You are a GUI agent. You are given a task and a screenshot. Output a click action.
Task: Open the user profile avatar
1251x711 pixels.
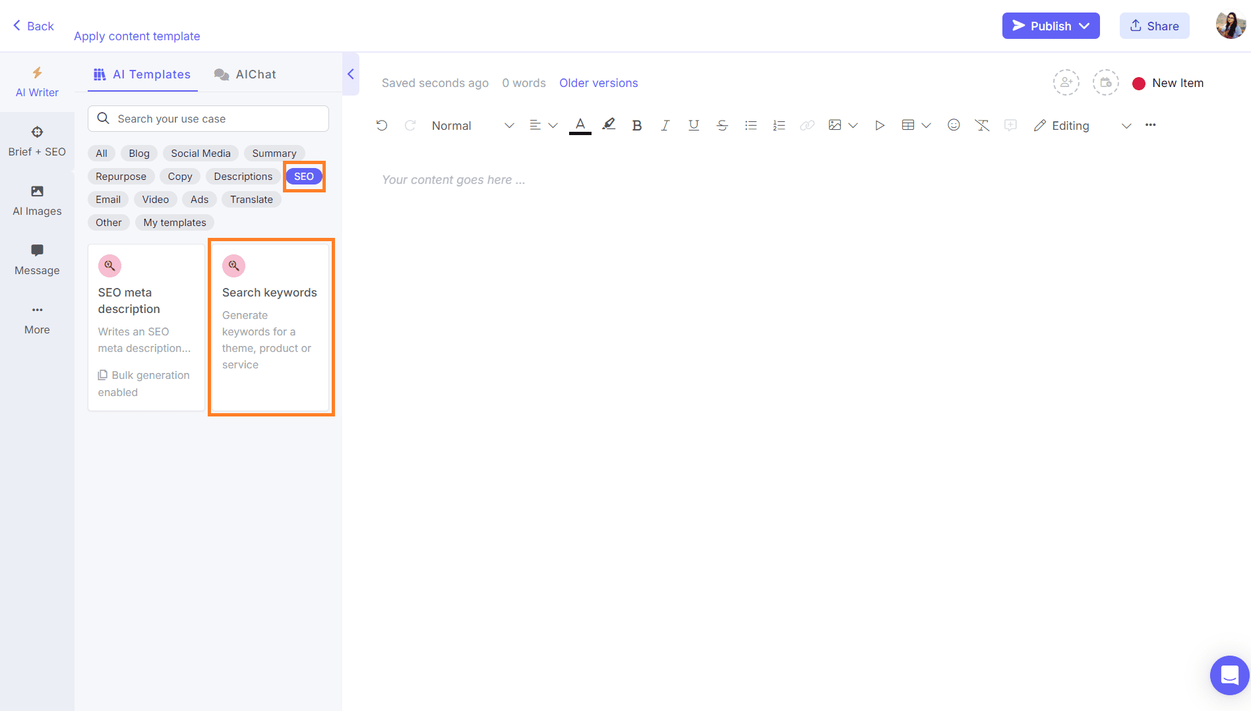coord(1231,26)
